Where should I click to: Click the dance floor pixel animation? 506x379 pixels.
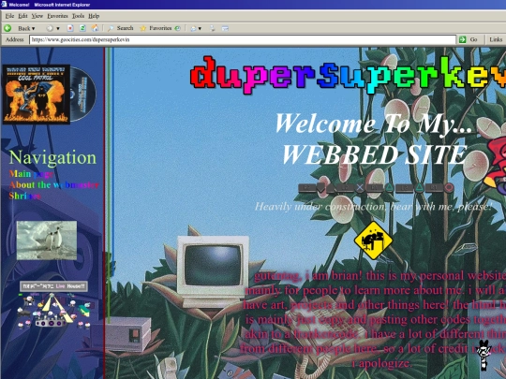click(x=53, y=311)
